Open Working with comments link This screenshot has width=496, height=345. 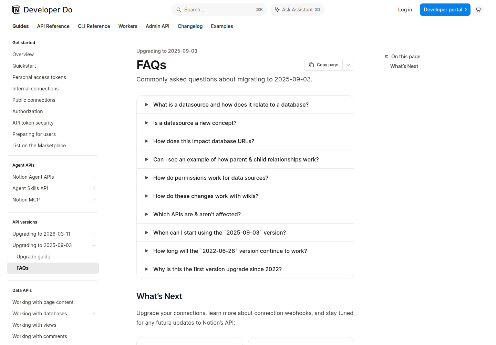[40, 336]
